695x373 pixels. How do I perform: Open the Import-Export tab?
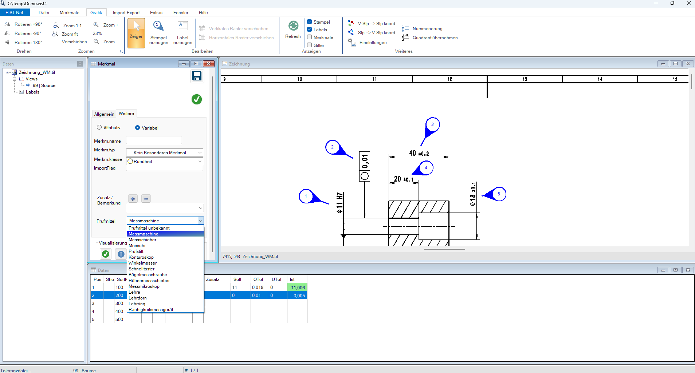coord(126,12)
